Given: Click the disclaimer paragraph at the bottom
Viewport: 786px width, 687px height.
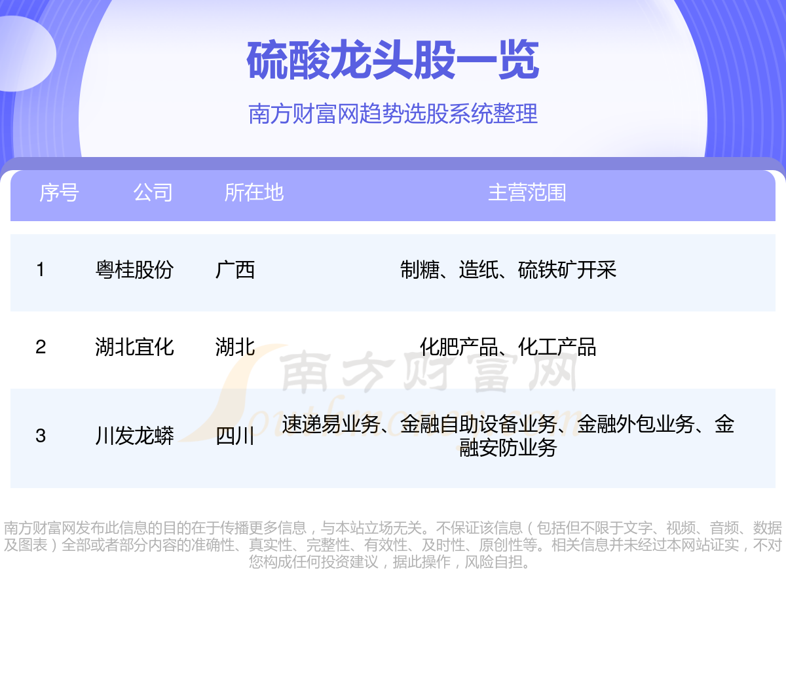Looking at the screenshot, I should [393, 544].
